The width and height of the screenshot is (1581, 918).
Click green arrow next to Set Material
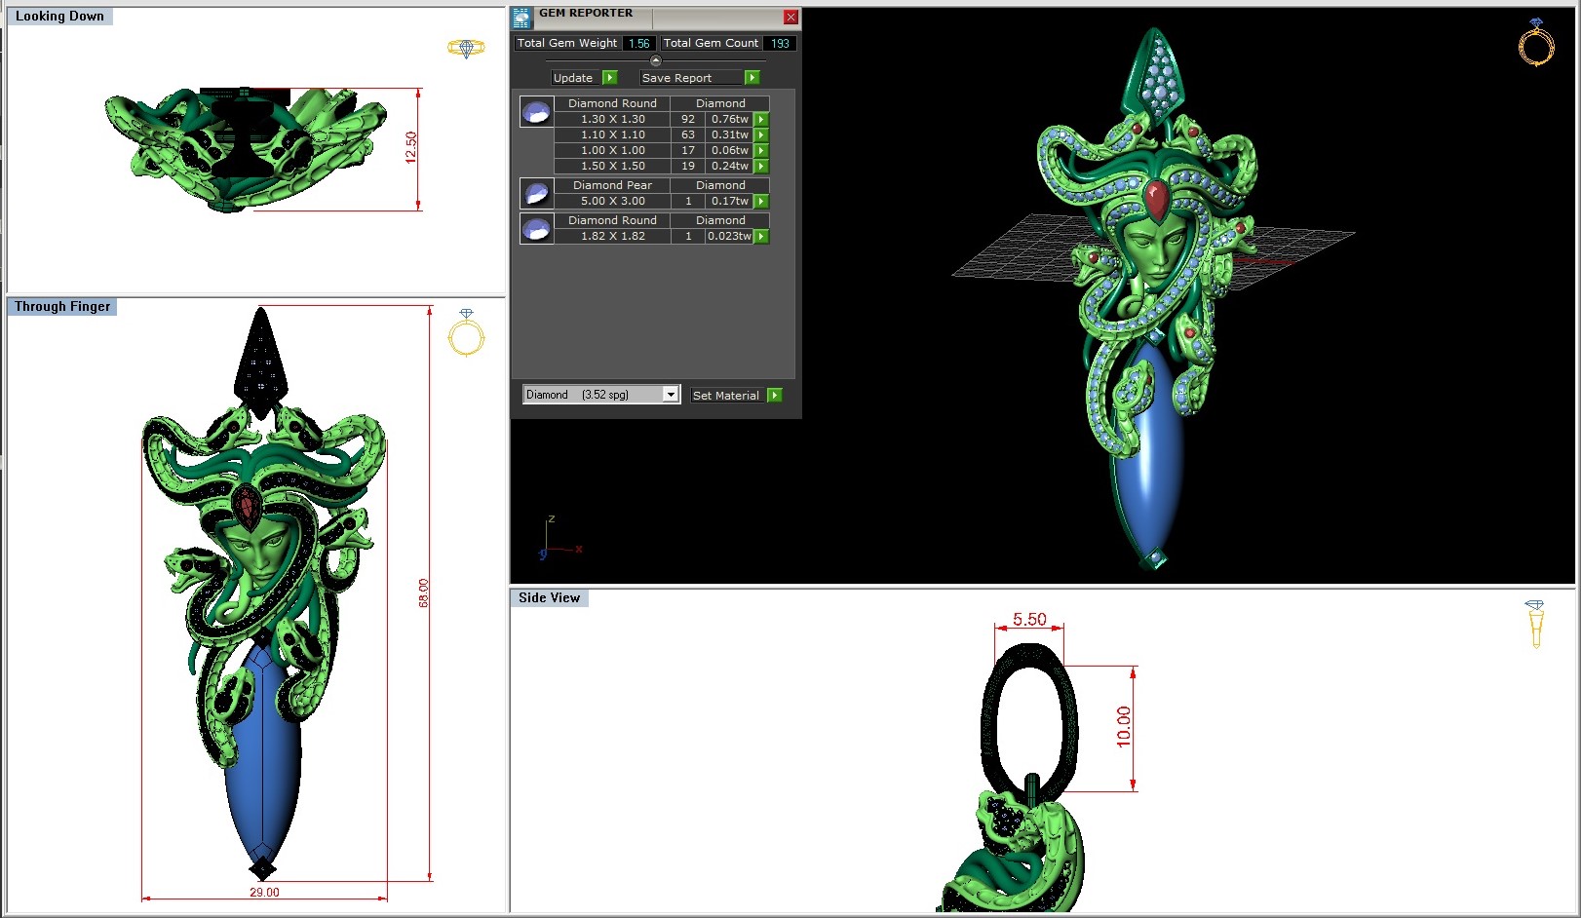[x=774, y=395]
